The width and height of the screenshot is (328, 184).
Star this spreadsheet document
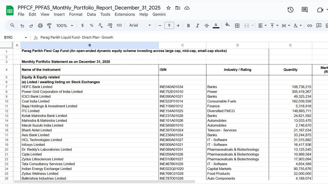pyautogui.click(x=169, y=8)
